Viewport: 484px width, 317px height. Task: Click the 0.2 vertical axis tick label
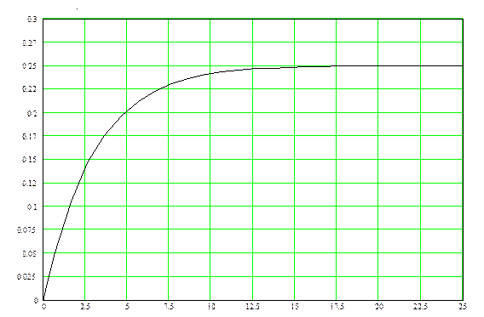point(32,113)
